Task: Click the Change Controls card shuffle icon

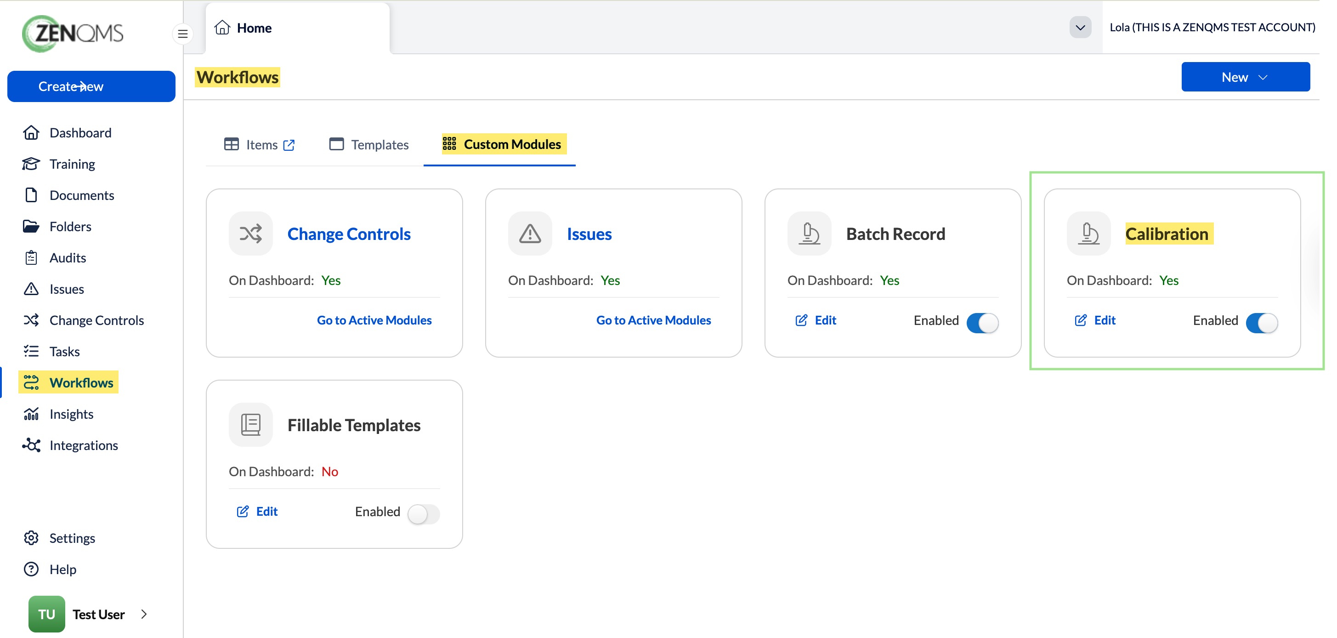Action: [x=251, y=233]
